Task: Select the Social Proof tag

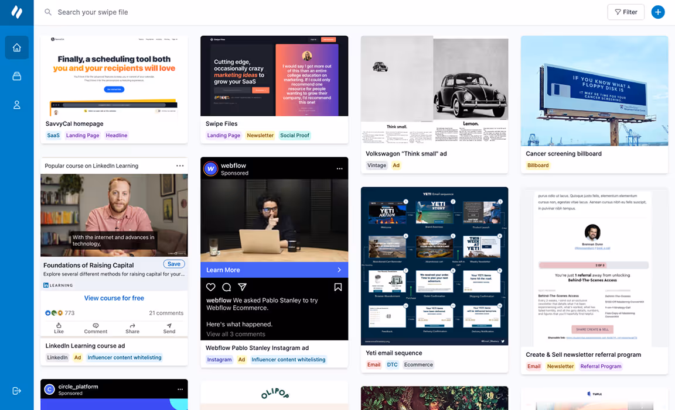Action: point(295,135)
